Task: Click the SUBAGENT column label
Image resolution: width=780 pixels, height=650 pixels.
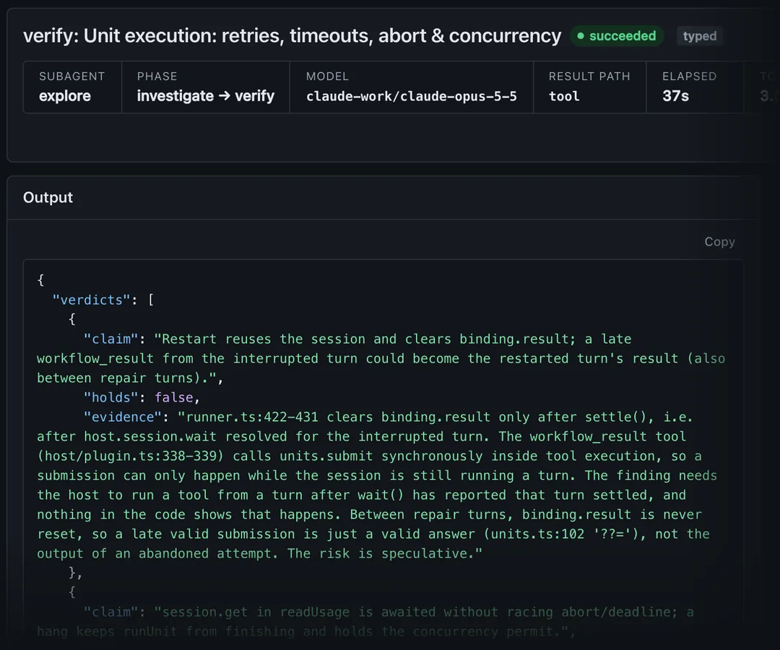Action: pyautogui.click(x=71, y=76)
